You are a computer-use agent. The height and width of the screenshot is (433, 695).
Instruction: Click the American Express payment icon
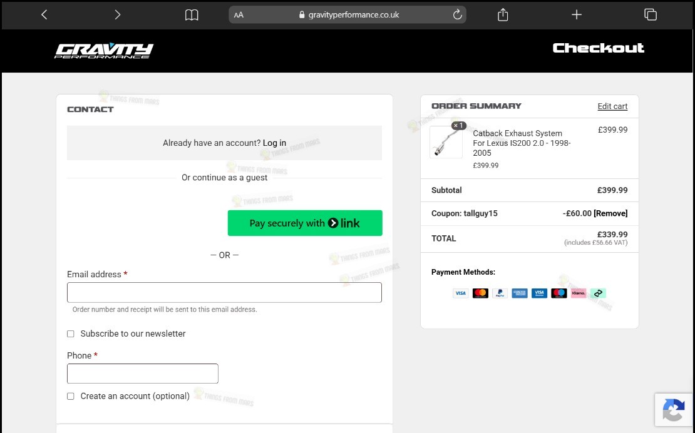click(520, 293)
